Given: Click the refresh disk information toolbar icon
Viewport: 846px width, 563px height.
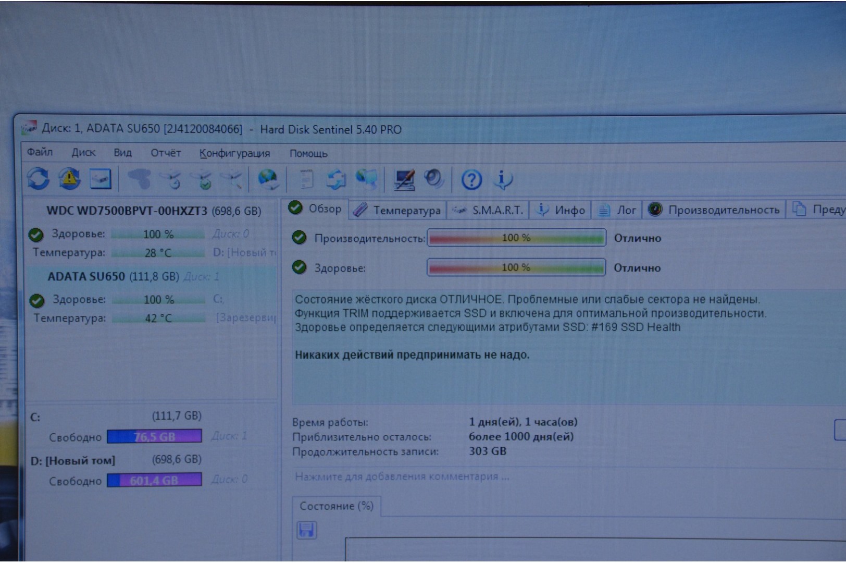Looking at the screenshot, I should coord(38,179).
